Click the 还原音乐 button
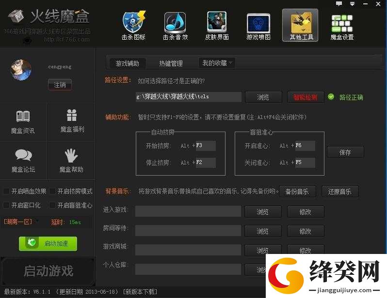Image resolution: width=387 pixels, height=298 pixels. point(340,192)
